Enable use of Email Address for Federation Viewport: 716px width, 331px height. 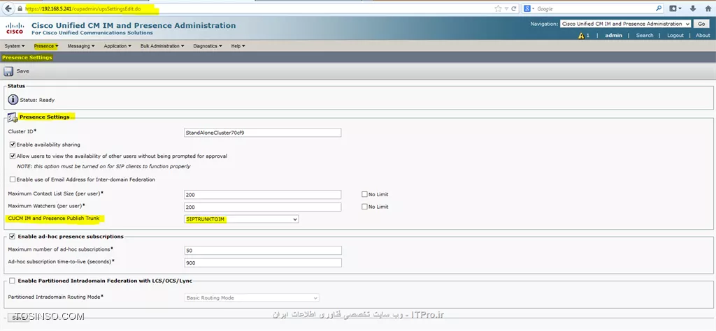click(x=13, y=179)
